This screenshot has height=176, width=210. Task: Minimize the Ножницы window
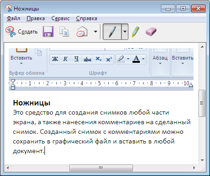click(168, 8)
